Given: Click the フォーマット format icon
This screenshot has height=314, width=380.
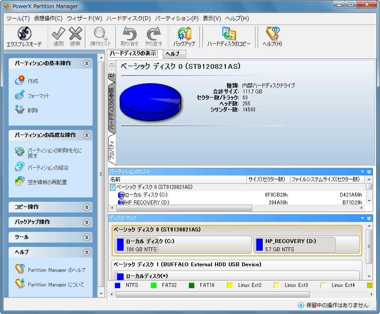Looking at the screenshot, I should pyautogui.click(x=20, y=95).
